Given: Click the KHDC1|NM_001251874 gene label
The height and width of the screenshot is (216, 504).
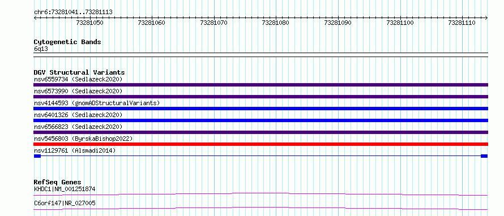Looking at the screenshot, I should [x=65, y=189].
